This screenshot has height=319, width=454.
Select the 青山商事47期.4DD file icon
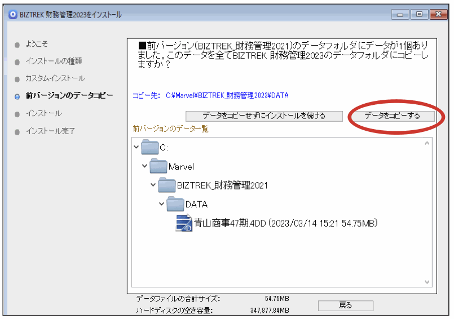coord(184,223)
